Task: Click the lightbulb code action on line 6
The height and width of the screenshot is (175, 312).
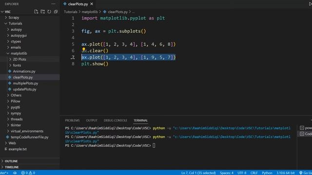Action: pos(83,50)
